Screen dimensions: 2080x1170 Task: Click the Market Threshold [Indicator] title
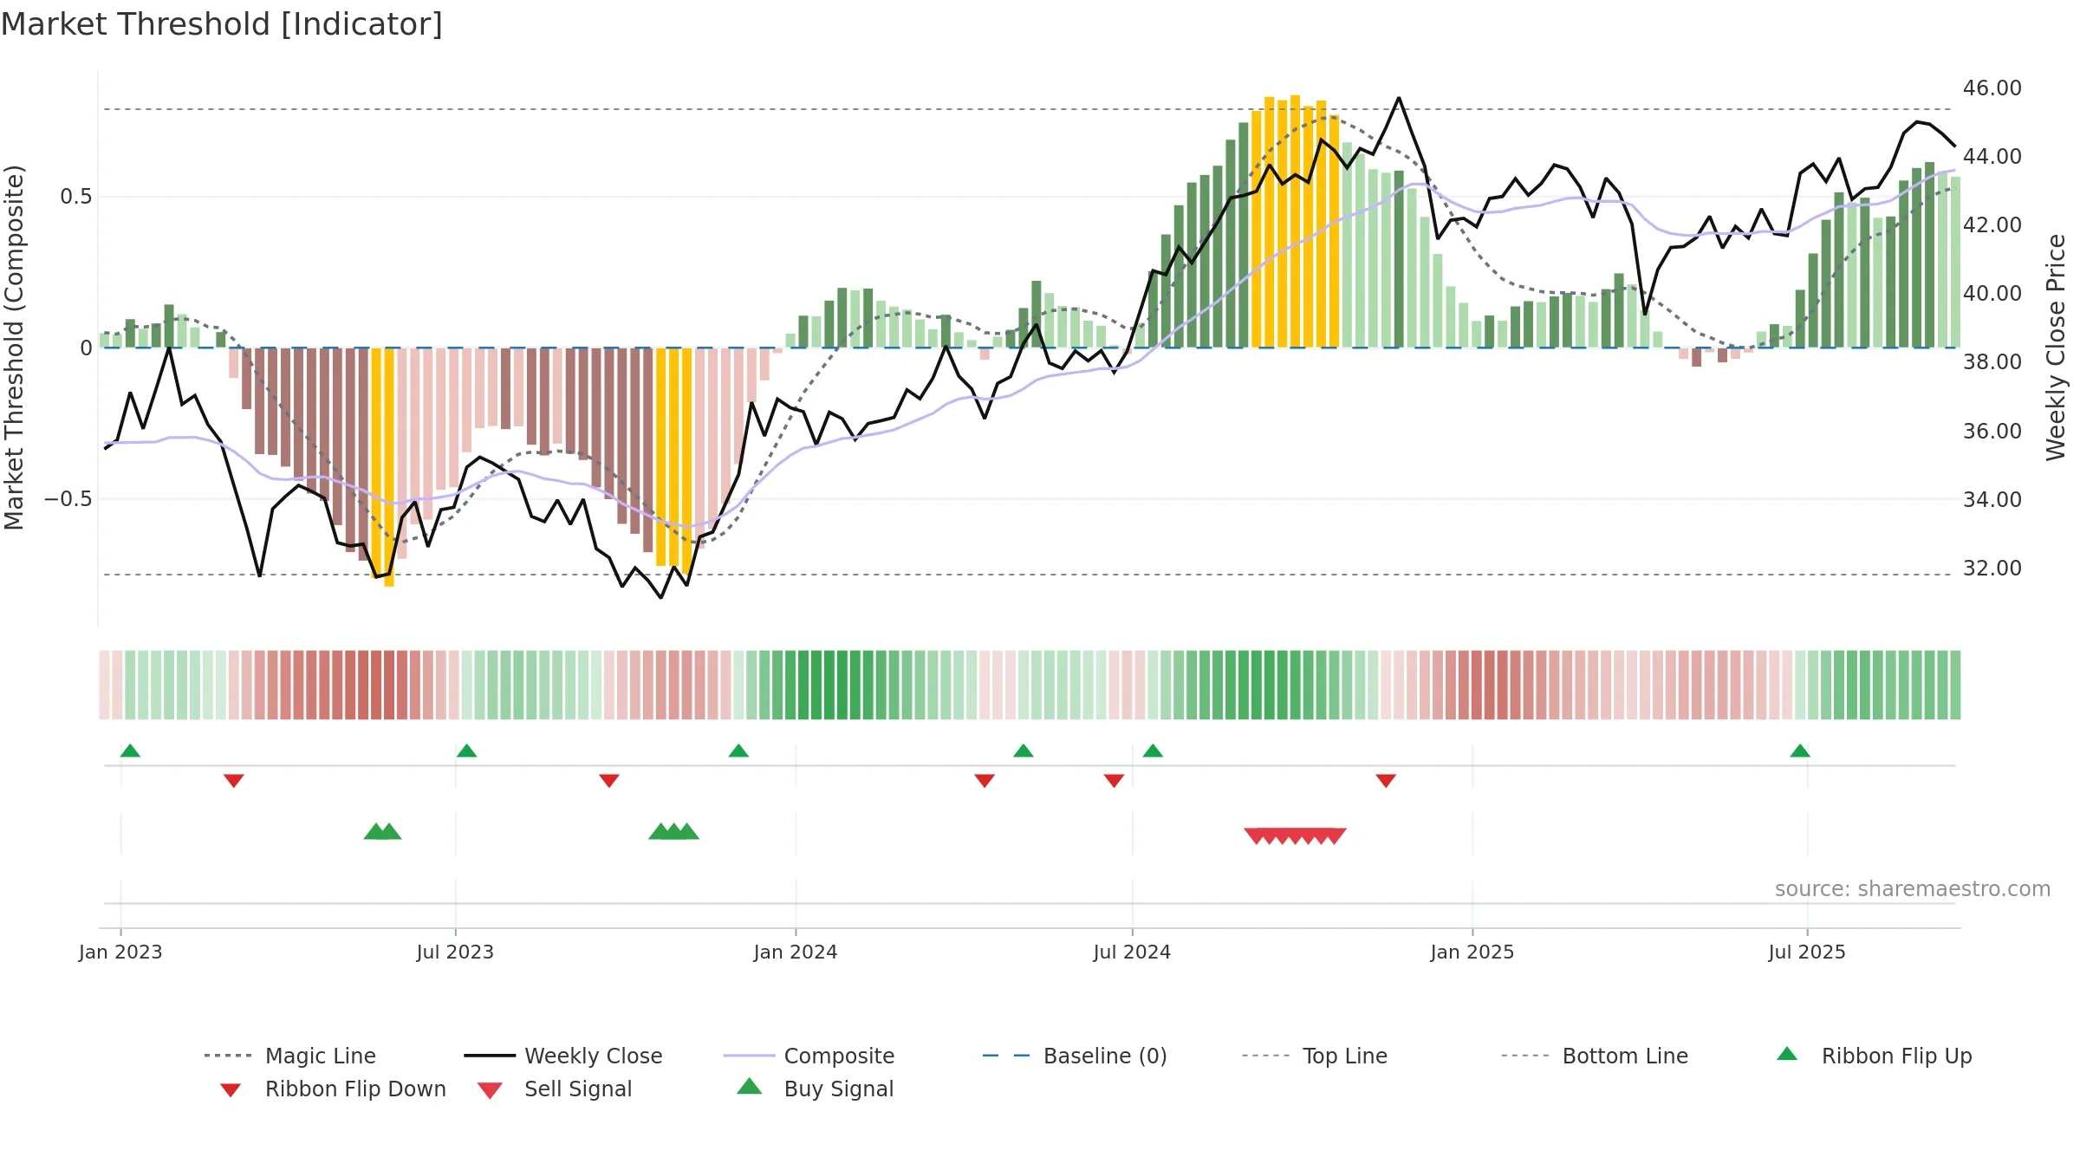tap(222, 24)
